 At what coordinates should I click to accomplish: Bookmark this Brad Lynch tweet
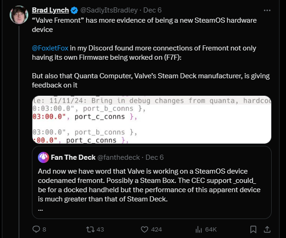253,229
